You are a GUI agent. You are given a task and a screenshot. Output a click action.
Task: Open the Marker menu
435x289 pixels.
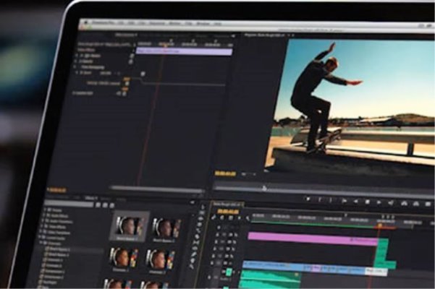(x=174, y=24)
